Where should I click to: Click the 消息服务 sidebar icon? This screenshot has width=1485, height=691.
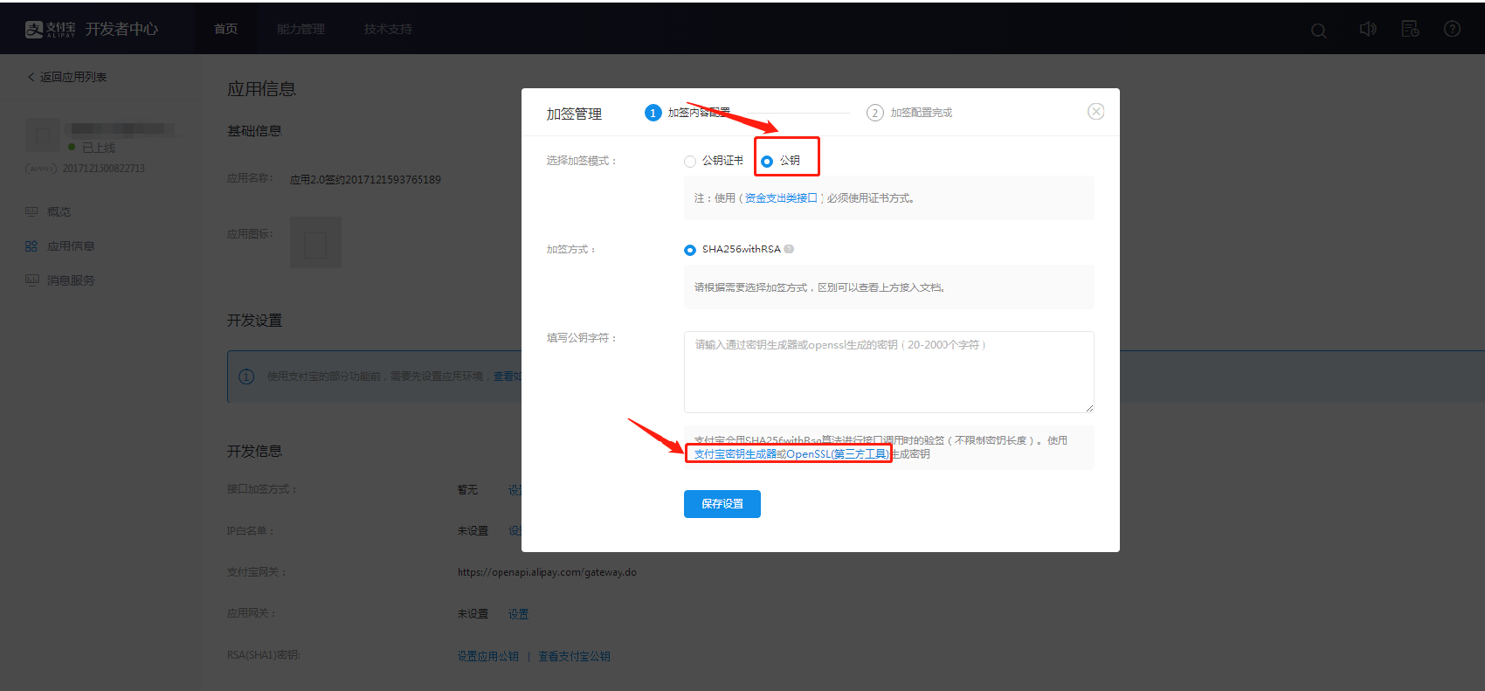point(31,280)
